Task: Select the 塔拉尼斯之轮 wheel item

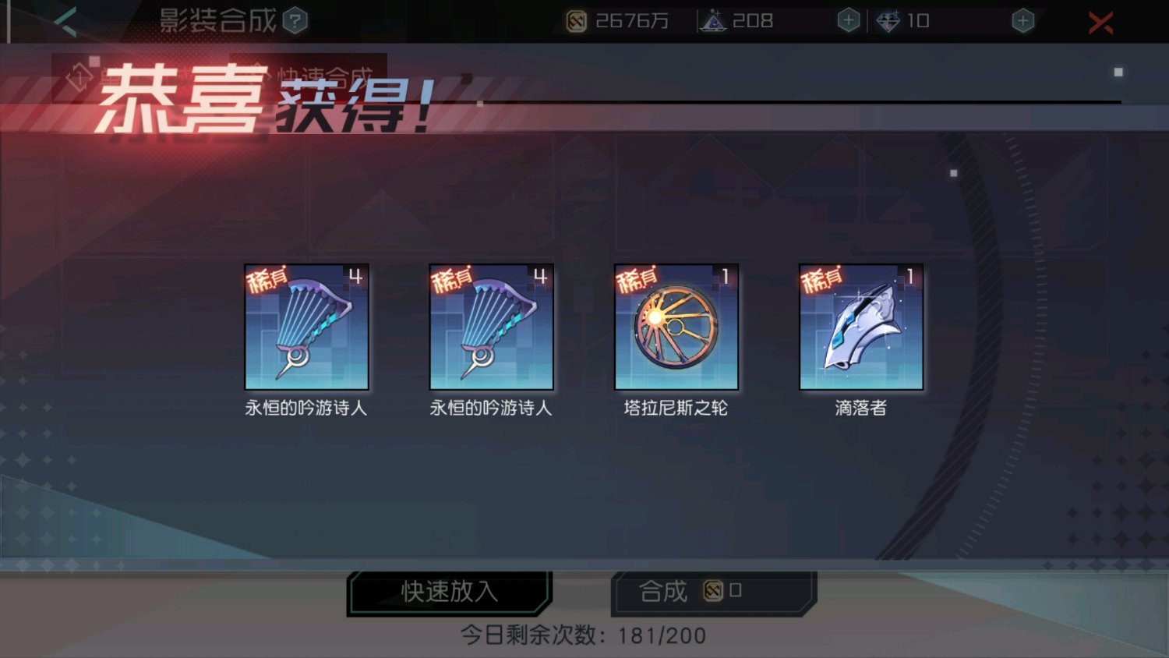Action: pyautogui.click(x=676, y=327)
